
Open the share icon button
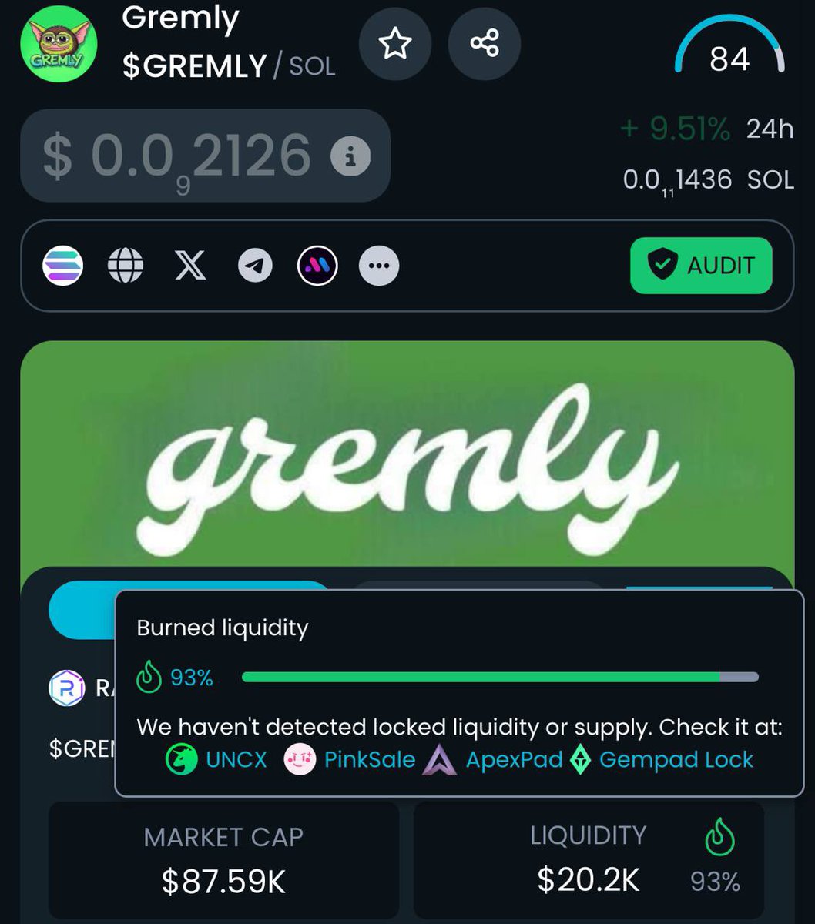click(x=485, y=44)
